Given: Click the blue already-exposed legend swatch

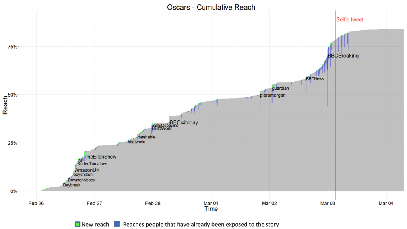Looking at the screenshot, I should tap(117, 224).
